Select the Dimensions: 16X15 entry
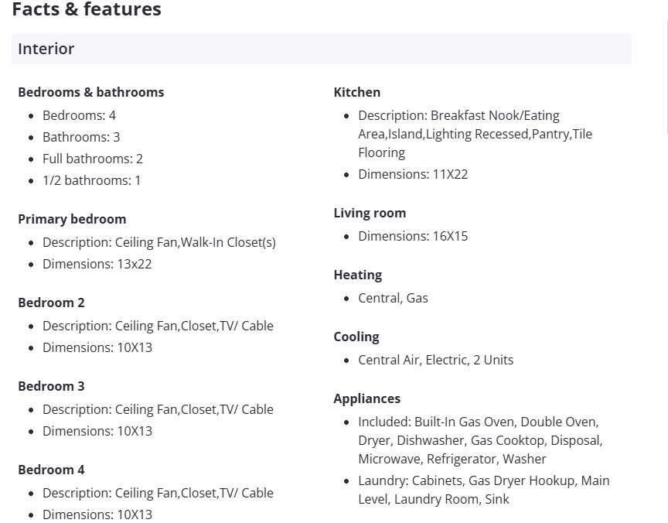Viewport: 668px width, 523px height. click(x=413, y=236)
